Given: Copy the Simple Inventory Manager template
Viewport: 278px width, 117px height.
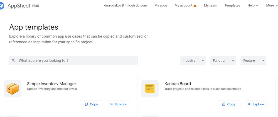Looking at the screenshot, I should coord(91,104).
